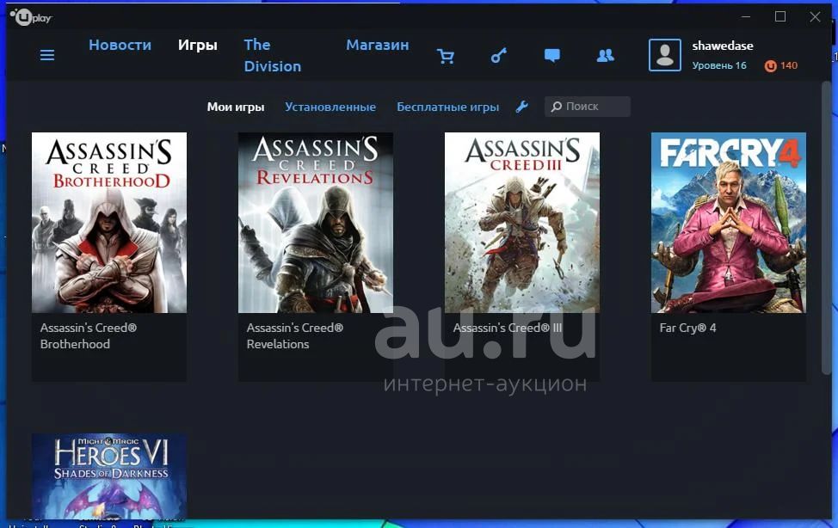
Task: Open Heroes VI Shades of Darkness cover
Action: [109, 476]
